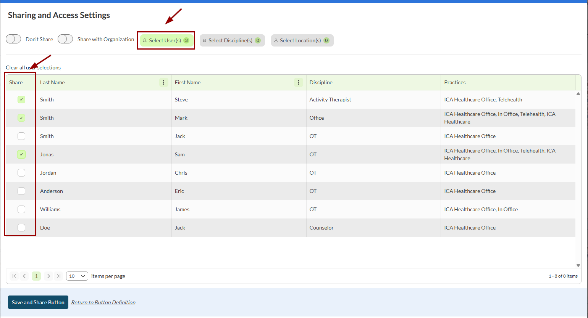Screen dimensions: 588x318
Task: Open the Select Discipline(s) tab
Action: pos(232,40)
